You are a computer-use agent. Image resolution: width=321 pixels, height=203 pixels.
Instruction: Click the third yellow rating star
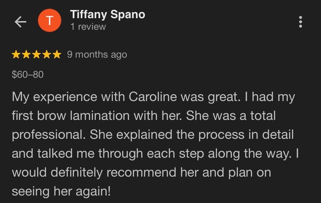[36, 55]
